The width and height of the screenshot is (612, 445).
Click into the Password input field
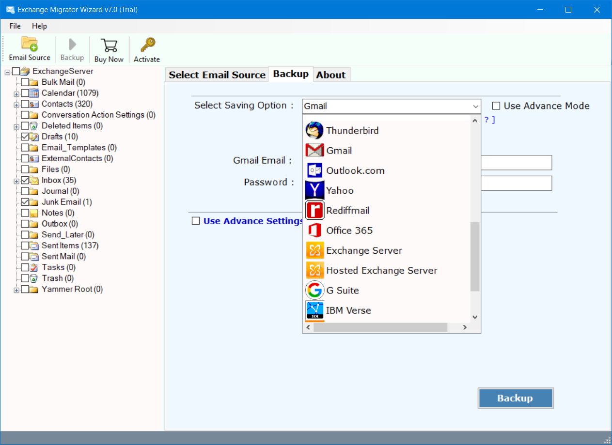click(x=516, y=183)
